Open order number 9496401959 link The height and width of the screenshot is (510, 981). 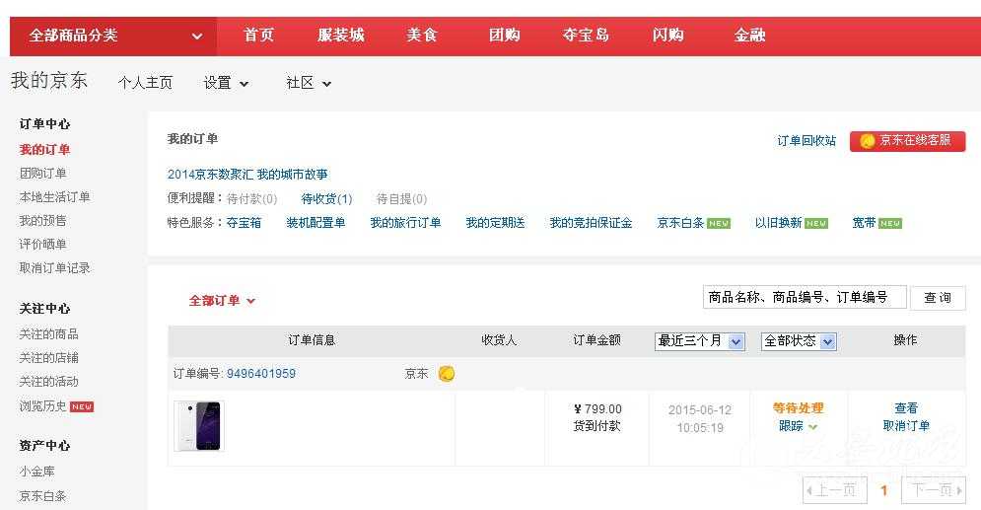pyautogui.click(x=261, y=374)
